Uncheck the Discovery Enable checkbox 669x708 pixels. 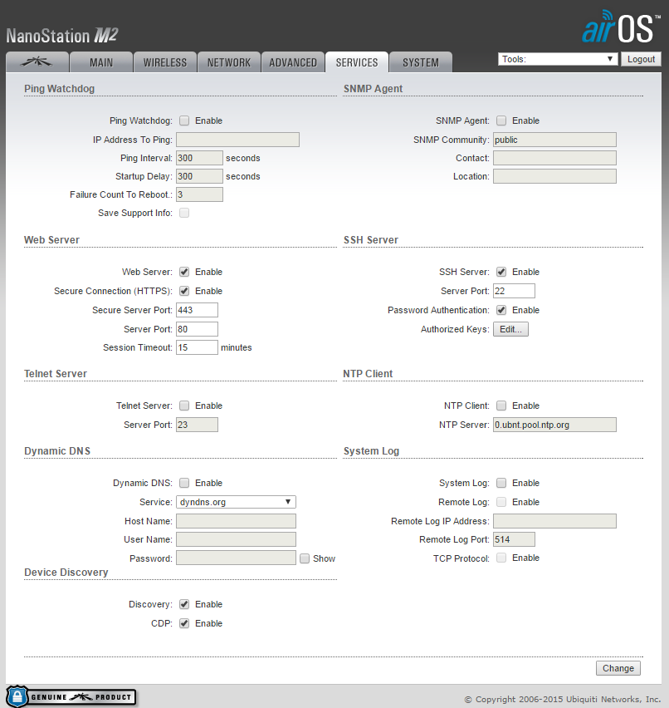tap(184, 604)
